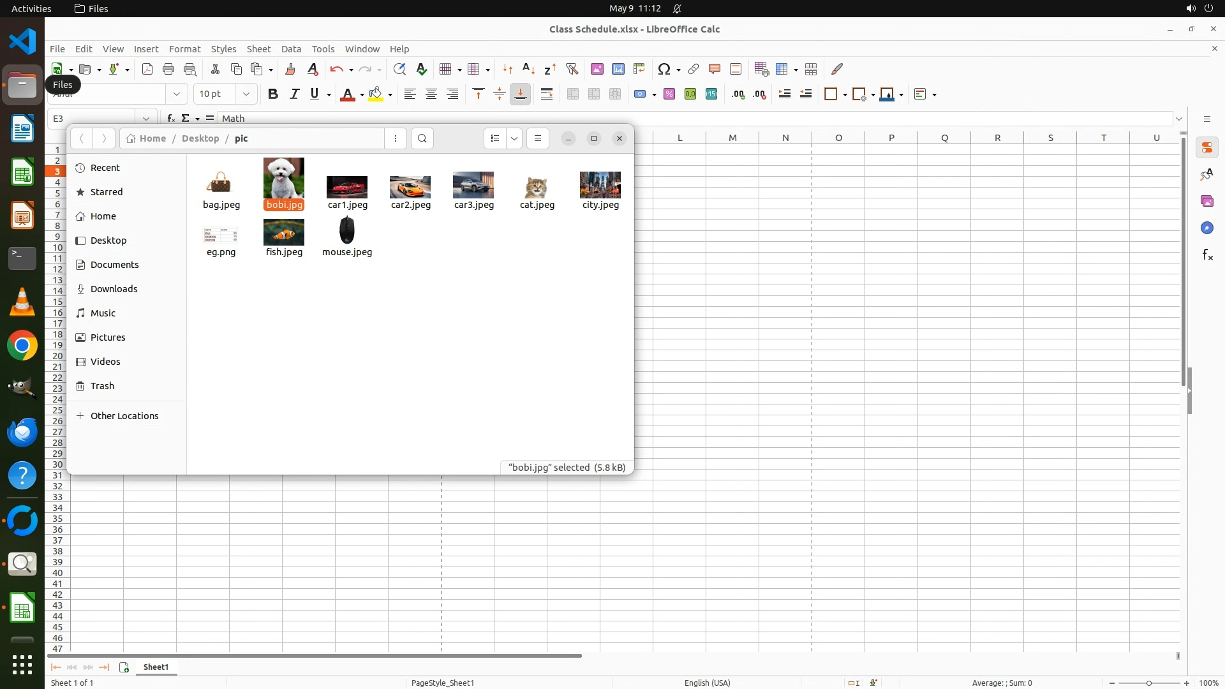The width and height of the screenshot is (1225, 689).
Task: Open the Functions sidebar panel icon
Action: pyautogui.click(x=1207, y=255)
